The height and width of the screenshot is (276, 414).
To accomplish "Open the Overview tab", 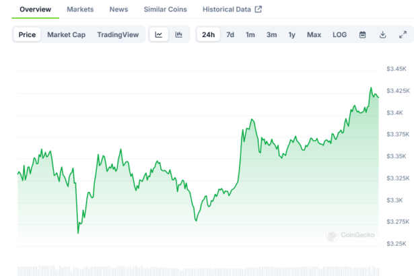I will click(x=35, y=9).
